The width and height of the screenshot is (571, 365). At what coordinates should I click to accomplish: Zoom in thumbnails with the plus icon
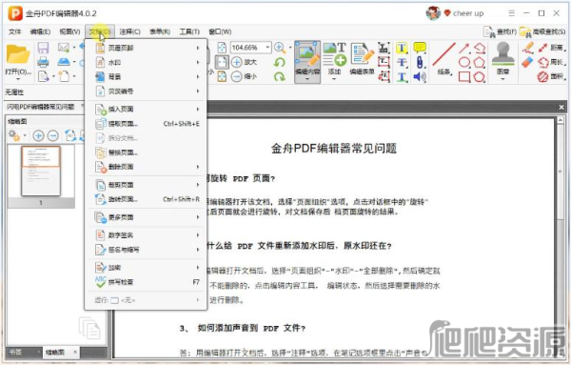click(38, 135)
